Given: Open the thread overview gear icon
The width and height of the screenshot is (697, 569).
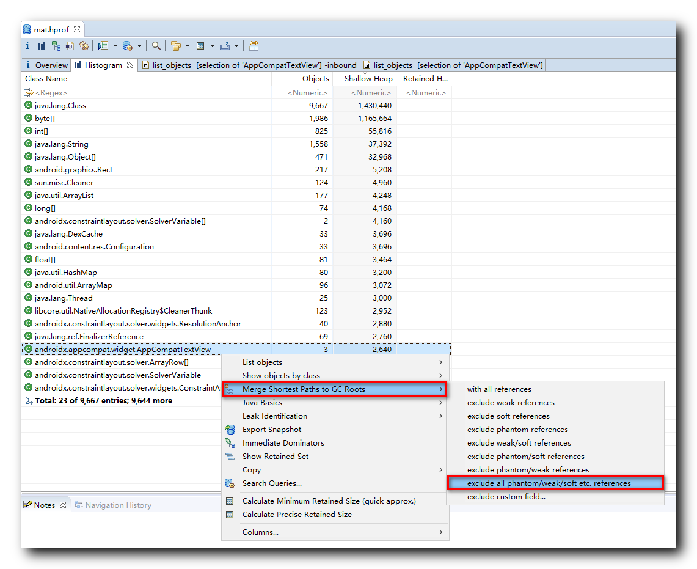Looking at the screenshot, I should coord(84,46).
